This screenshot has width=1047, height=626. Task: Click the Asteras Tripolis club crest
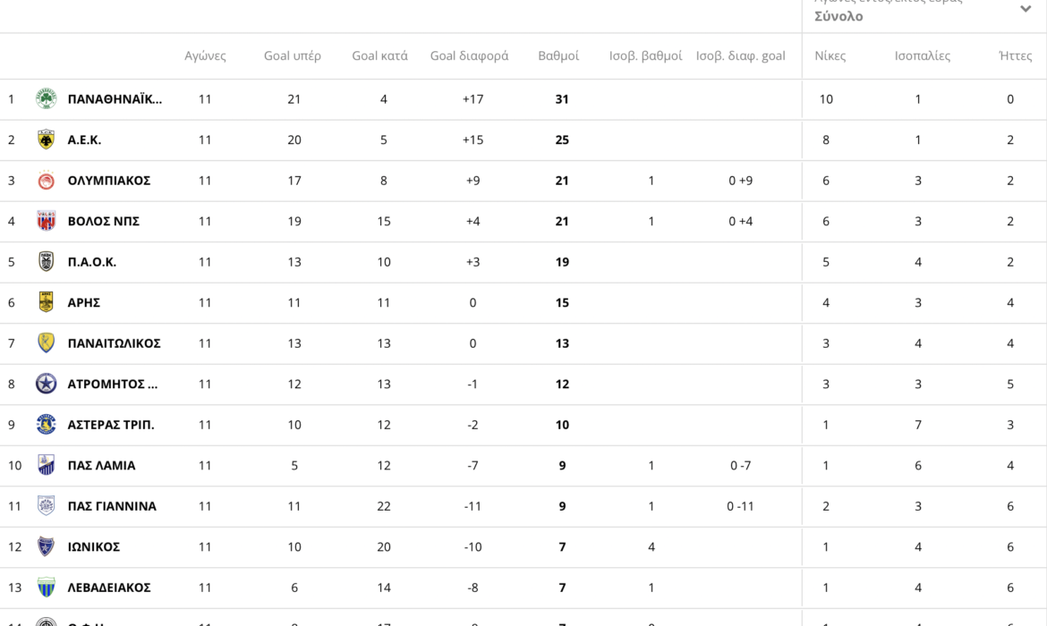coord(46,425)
